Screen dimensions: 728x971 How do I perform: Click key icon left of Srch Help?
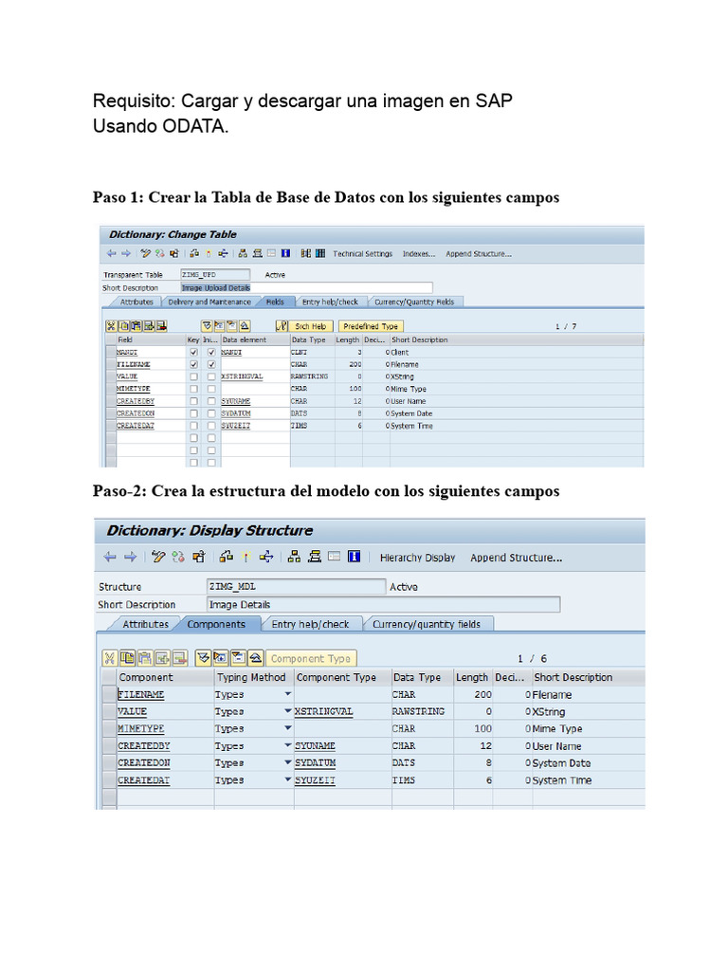(282, 326)
